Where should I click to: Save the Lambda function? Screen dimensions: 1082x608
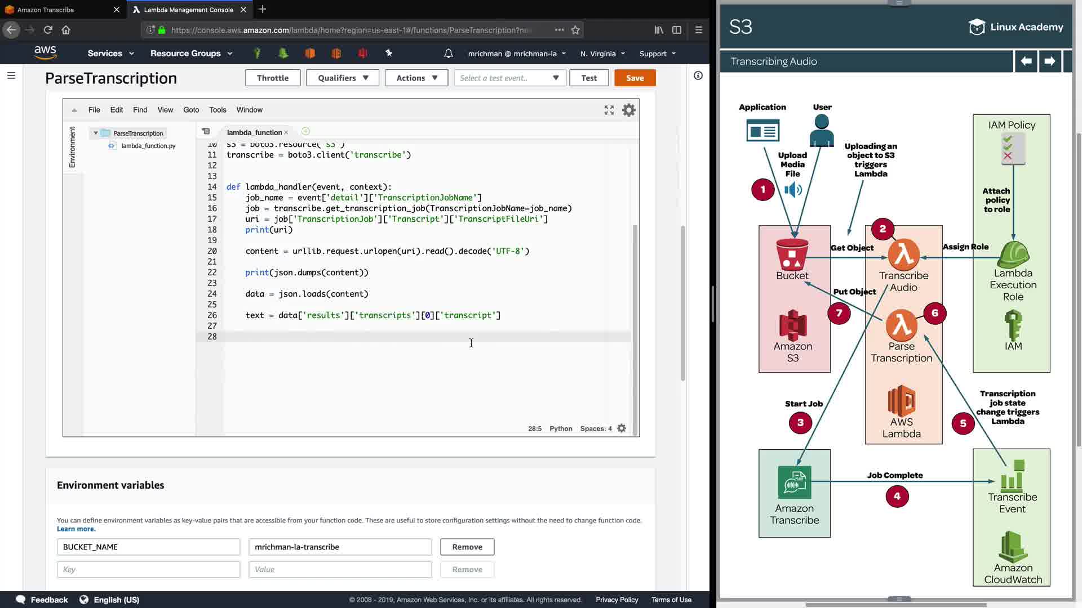click(x=635, y=78)
